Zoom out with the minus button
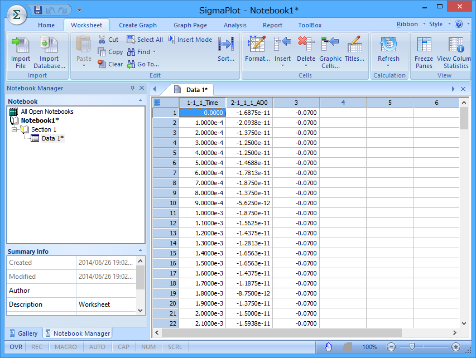This screenshot has height=358, width=476. 391,347
